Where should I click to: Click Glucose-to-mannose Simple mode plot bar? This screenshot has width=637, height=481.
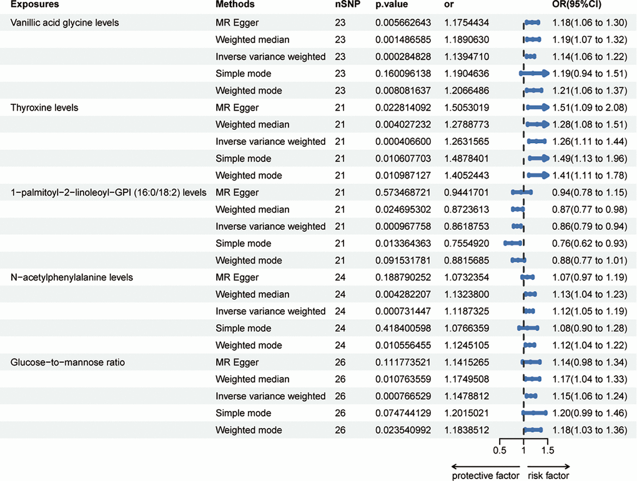534,413
